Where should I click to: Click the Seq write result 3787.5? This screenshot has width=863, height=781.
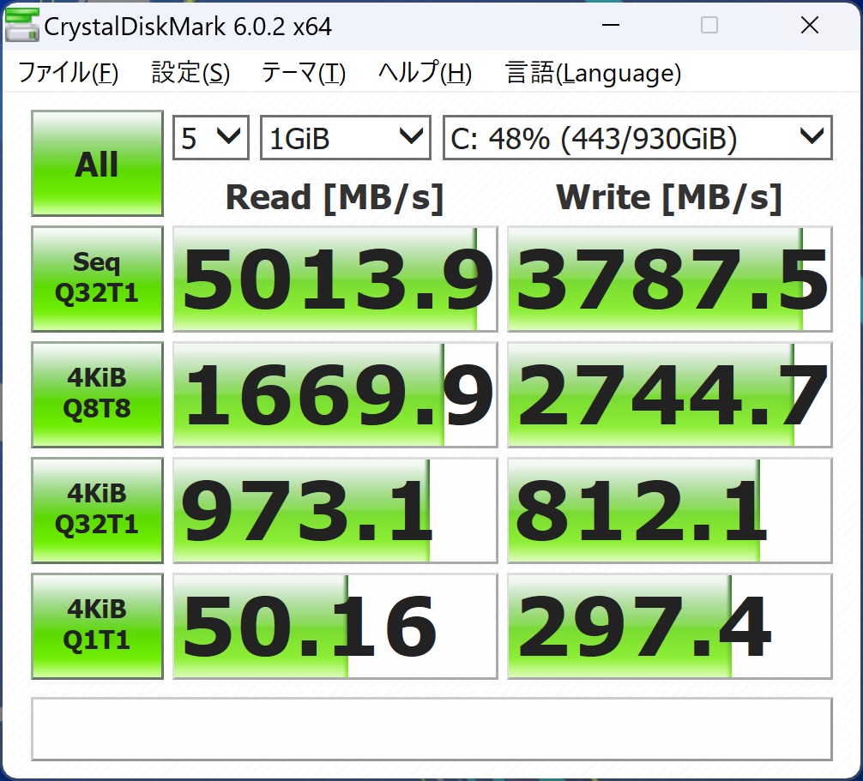pyautogui.click(x=669, y=279)
